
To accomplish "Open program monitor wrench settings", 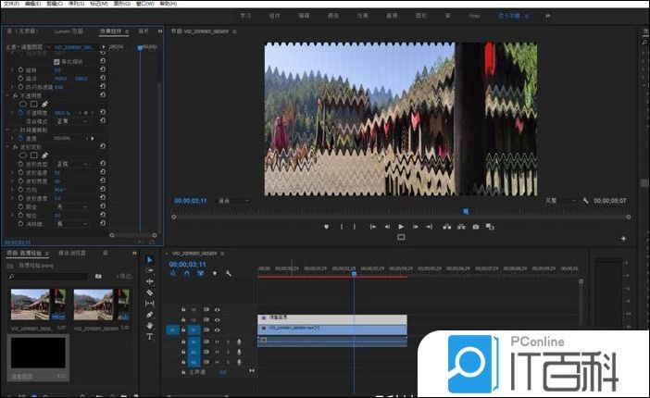I will tap(585, 200).
